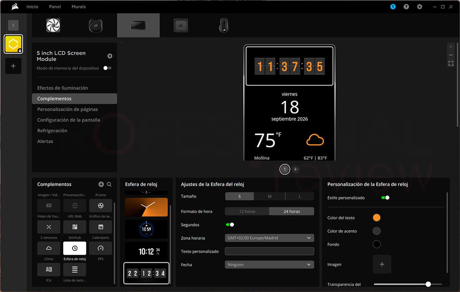Viewport: 460px width, 292px height.
Task: Go to Configuración de la pantalla
Action: pos(69,120)
